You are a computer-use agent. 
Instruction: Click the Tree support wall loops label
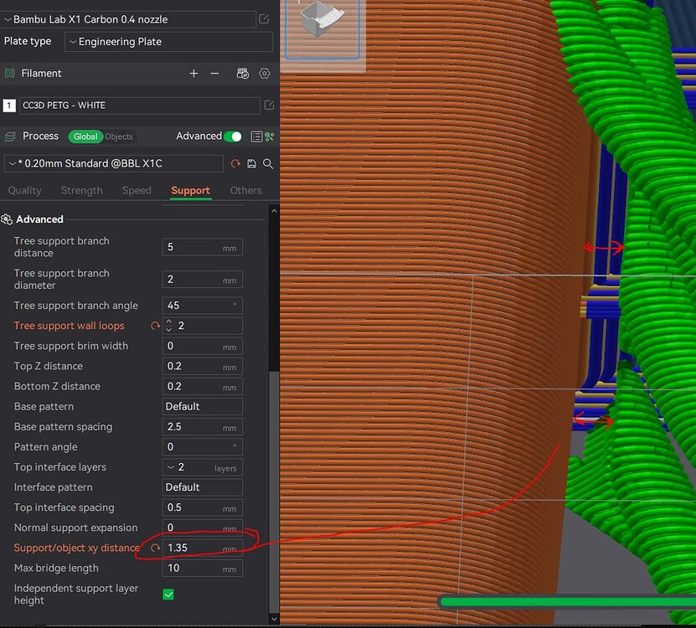point(70,326)
